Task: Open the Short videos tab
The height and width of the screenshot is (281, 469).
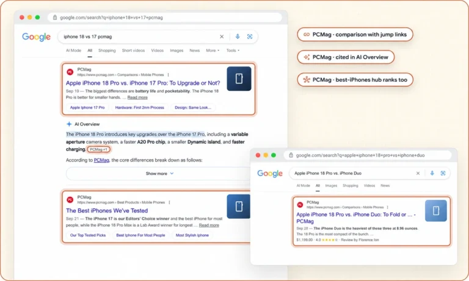Action: pos(133,51)
